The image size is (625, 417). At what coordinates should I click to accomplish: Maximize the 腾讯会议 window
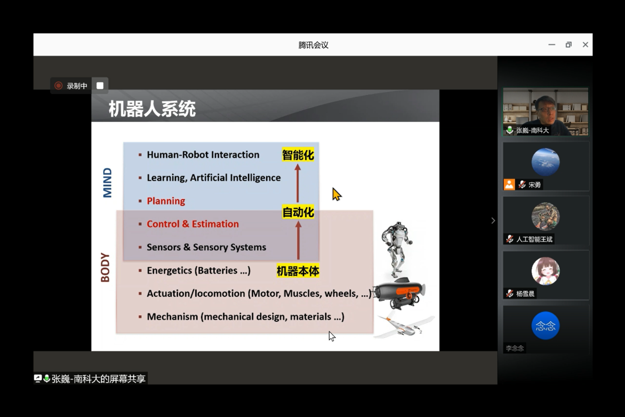click(x=568, y=44)
